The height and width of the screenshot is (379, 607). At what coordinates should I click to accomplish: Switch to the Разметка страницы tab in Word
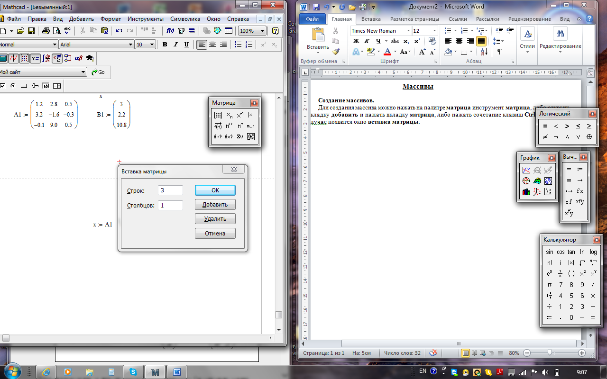tap(414, 19)
